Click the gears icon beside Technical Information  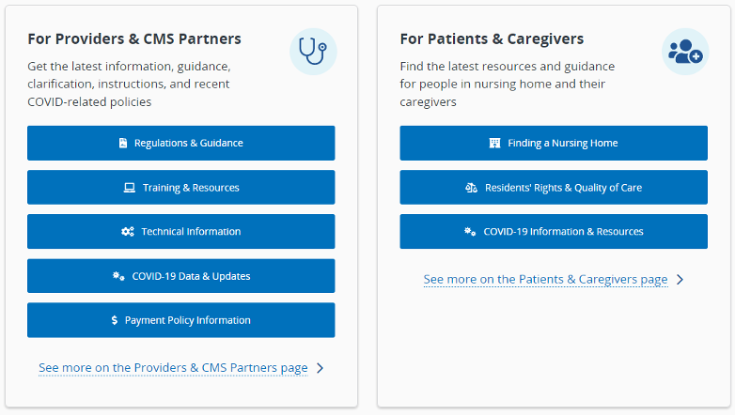128,232
